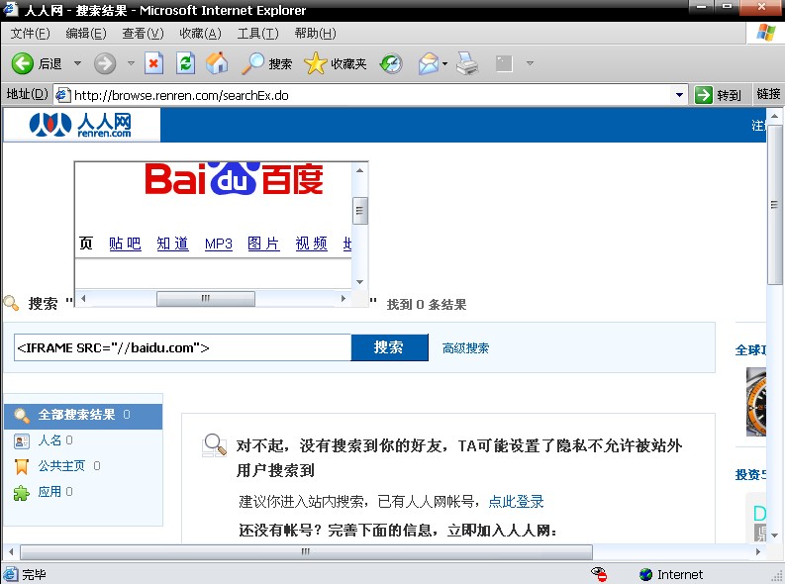Click the privacy eye icon in status bar

[599, 574]
